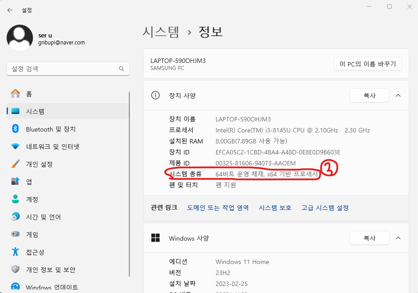Go to 시간 및 언어
Screen dimensions: 418x293
pos(68,217)
